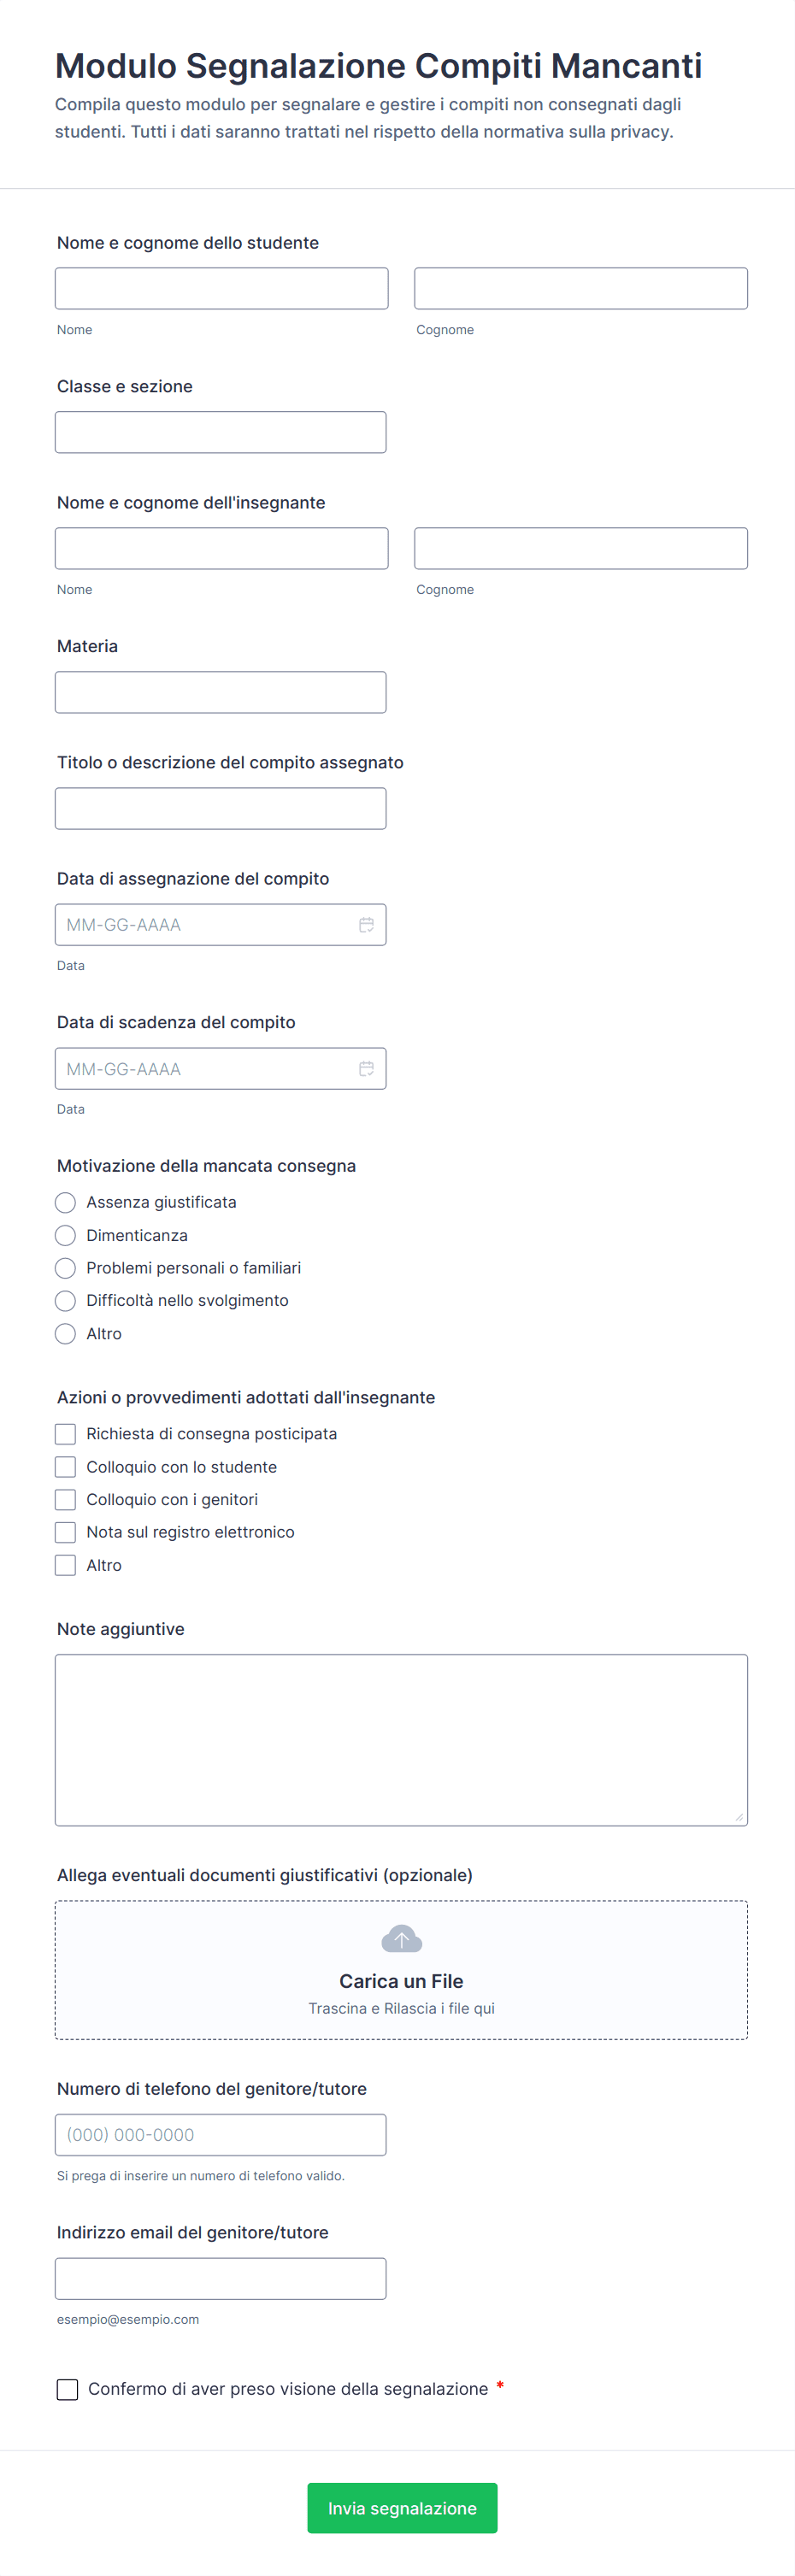Click 'Carica un File' upload area
The image size is (795, 2576).
tap(401, 1981)
